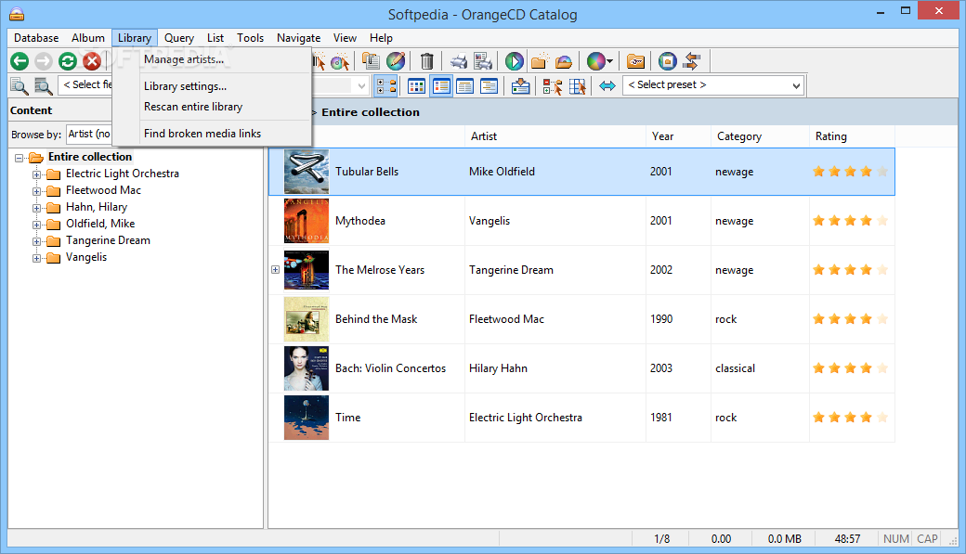Expand the Hahn, Hilary folder node
This screenshot has width=966, height=554.
click(x=36, y=208)
